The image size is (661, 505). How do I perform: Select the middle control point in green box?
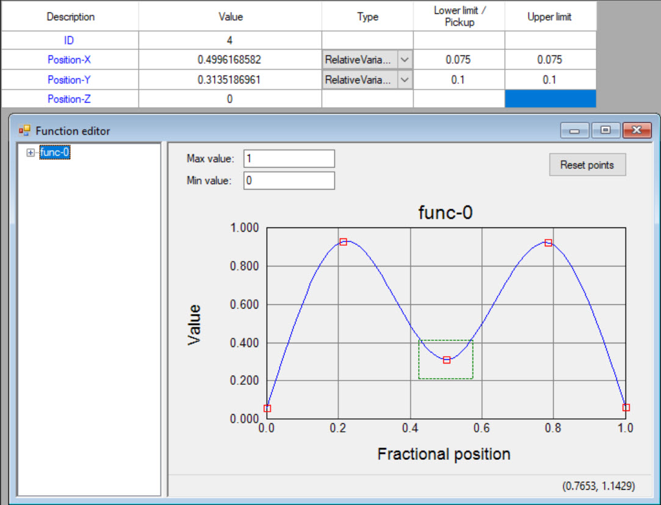[447, 360]
